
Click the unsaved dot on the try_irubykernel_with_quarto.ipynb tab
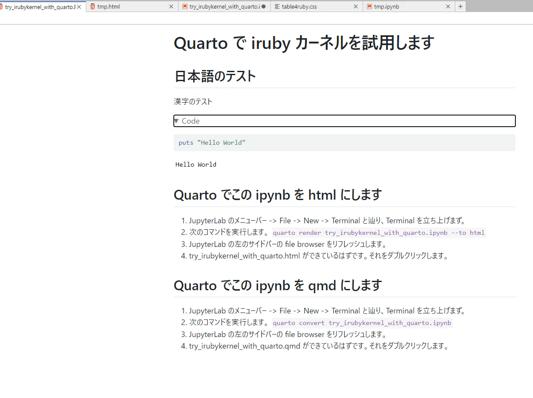[x=263, y=7]
